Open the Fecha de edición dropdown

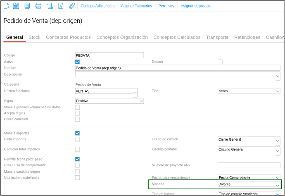coord(278,141)
